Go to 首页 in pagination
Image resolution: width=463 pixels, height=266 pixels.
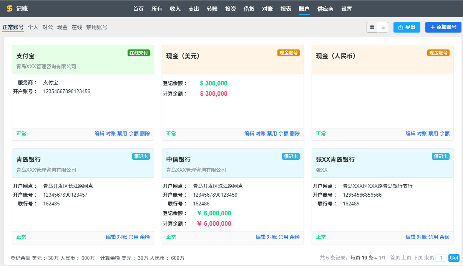click(395, 258)
